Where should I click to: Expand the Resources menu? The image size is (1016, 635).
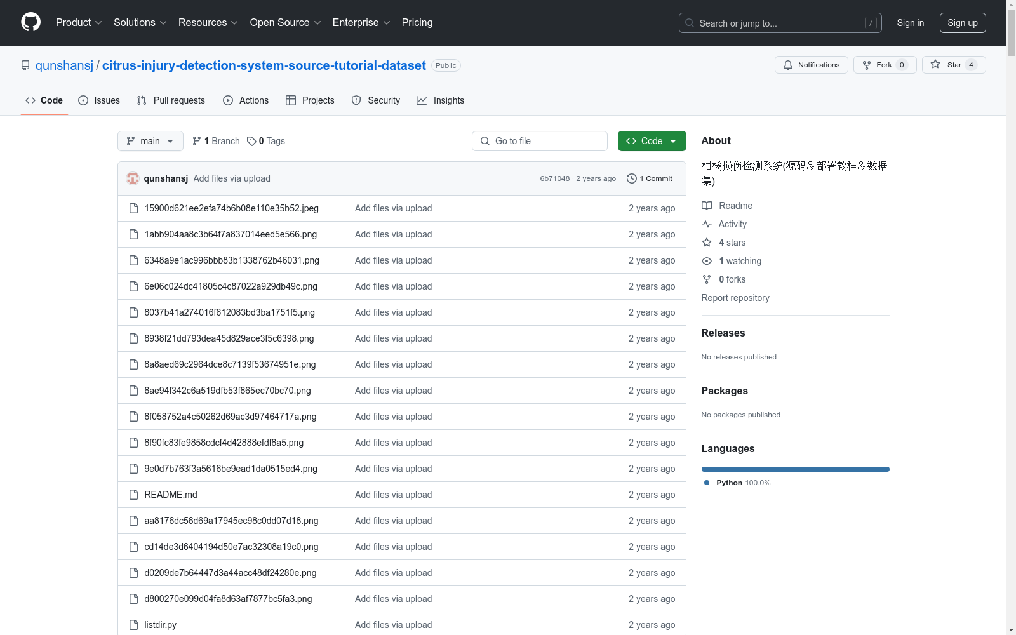pos(208,23)
